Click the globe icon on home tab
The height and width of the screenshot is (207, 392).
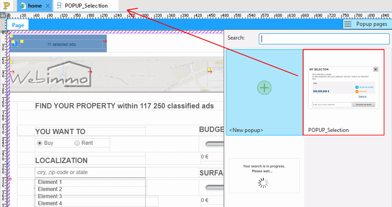[23, 6]
